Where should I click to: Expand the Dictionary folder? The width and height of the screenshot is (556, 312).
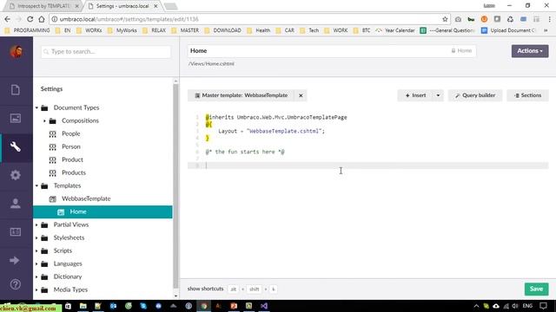click(x=36, y=276)
